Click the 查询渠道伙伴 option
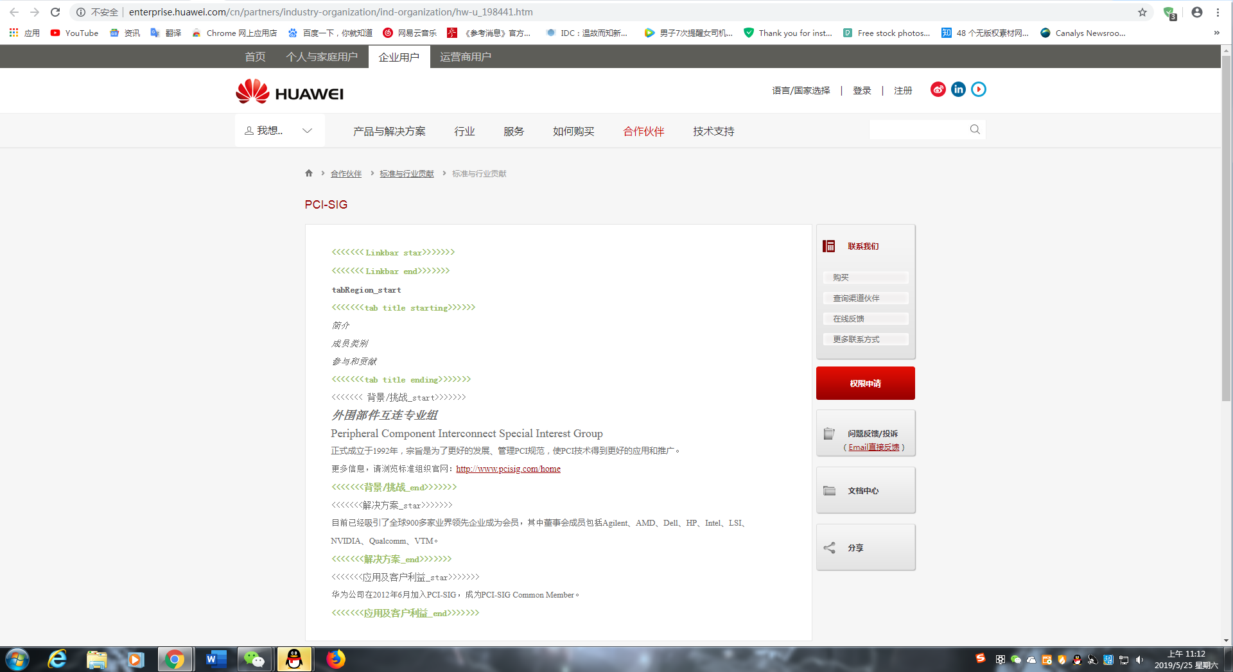1233x672 pixels. 866,298
